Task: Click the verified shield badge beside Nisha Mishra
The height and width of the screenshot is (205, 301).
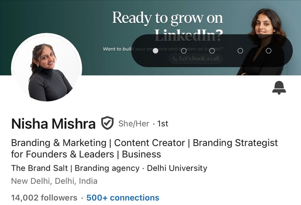Action: (x=107, y=123)
